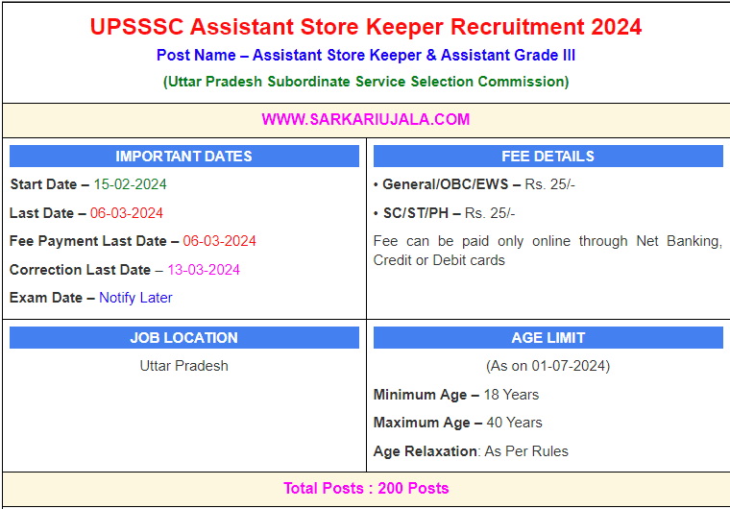Click Uttar Pradesh under Job Location

point(183,366)
